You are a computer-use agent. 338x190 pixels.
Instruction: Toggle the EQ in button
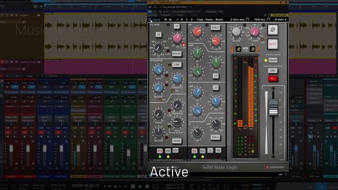[x=194, y=151]
